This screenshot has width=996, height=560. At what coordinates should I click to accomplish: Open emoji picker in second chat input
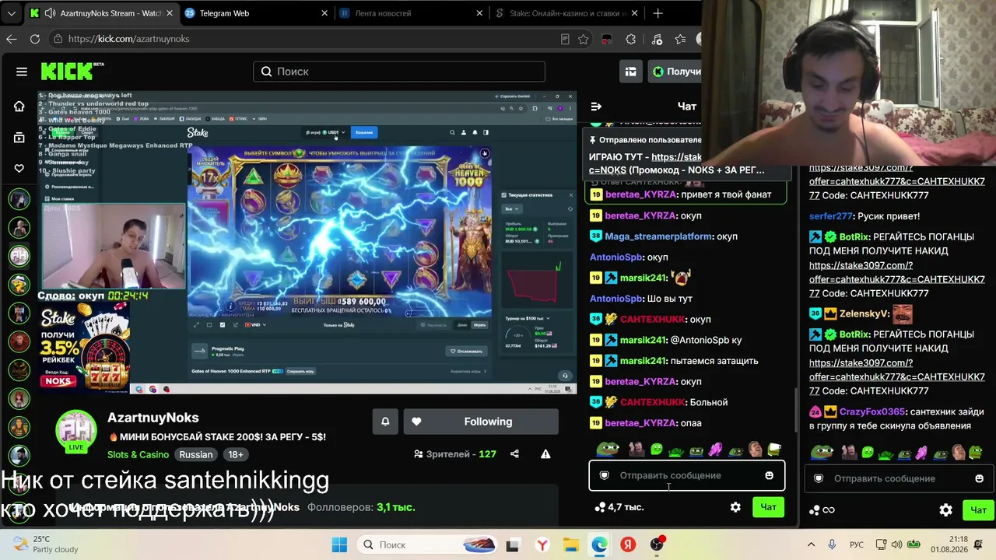pos(980,478)
